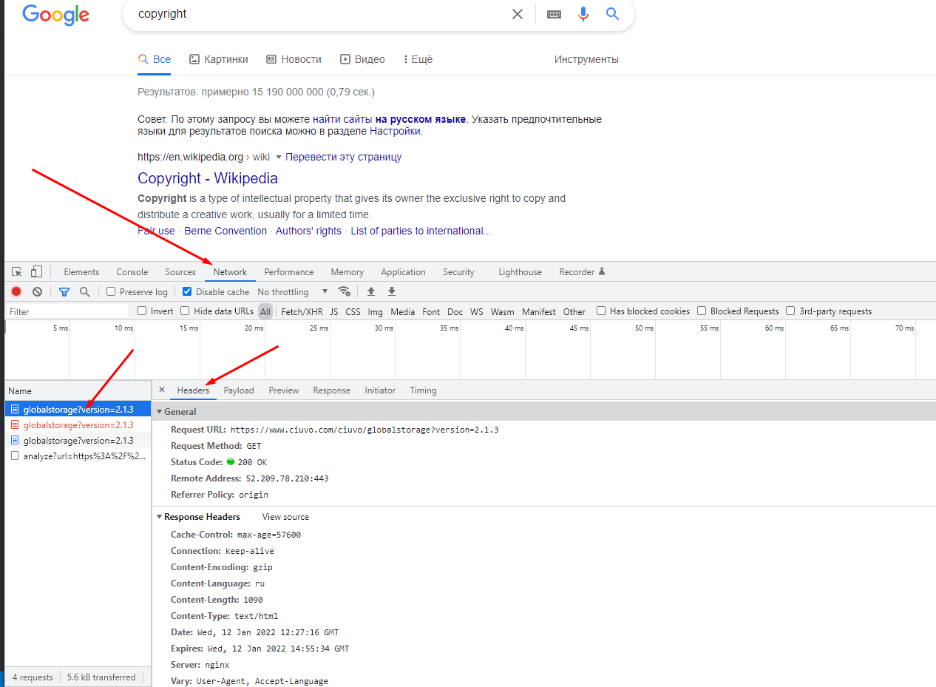Enable the Preserve log checkbox
Image resolution: width=936 pixels, height=687 pixels.
point(111,292)
